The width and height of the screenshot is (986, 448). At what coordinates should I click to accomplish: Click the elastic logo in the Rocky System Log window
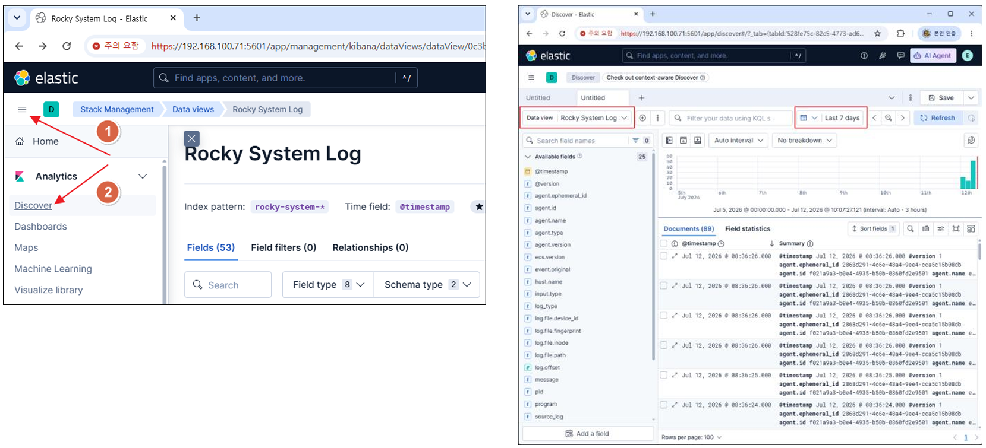point(46,78)
